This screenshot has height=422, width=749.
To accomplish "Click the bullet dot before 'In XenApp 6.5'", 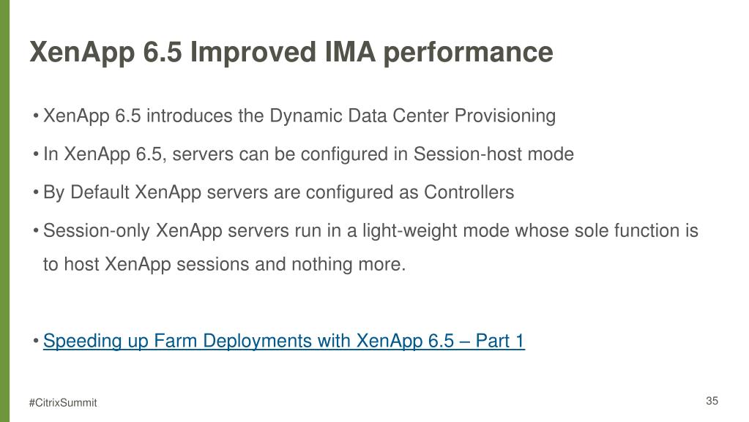I will point(36,154).
